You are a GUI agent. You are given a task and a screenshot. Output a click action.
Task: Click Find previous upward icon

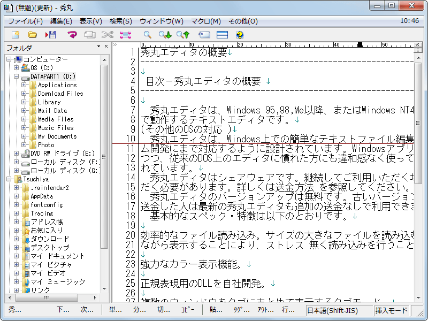183,35
